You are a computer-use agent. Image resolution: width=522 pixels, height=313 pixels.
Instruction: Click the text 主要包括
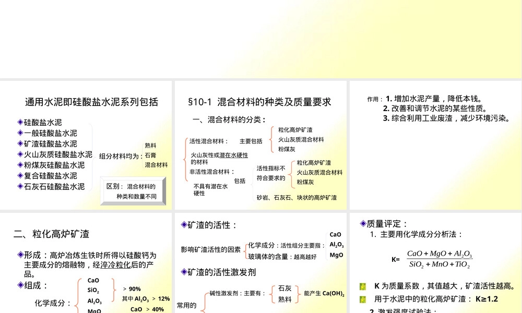click(251, 141)
